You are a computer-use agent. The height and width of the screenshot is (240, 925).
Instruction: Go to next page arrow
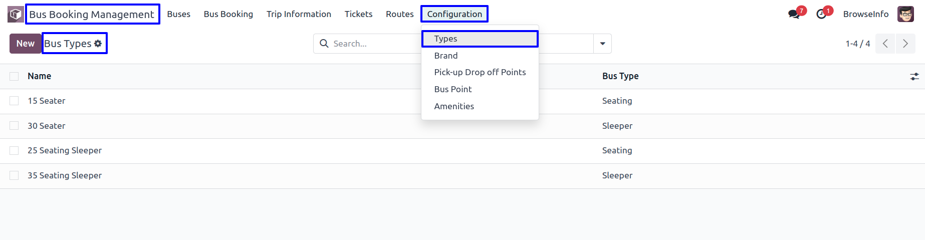click(905, 44)
